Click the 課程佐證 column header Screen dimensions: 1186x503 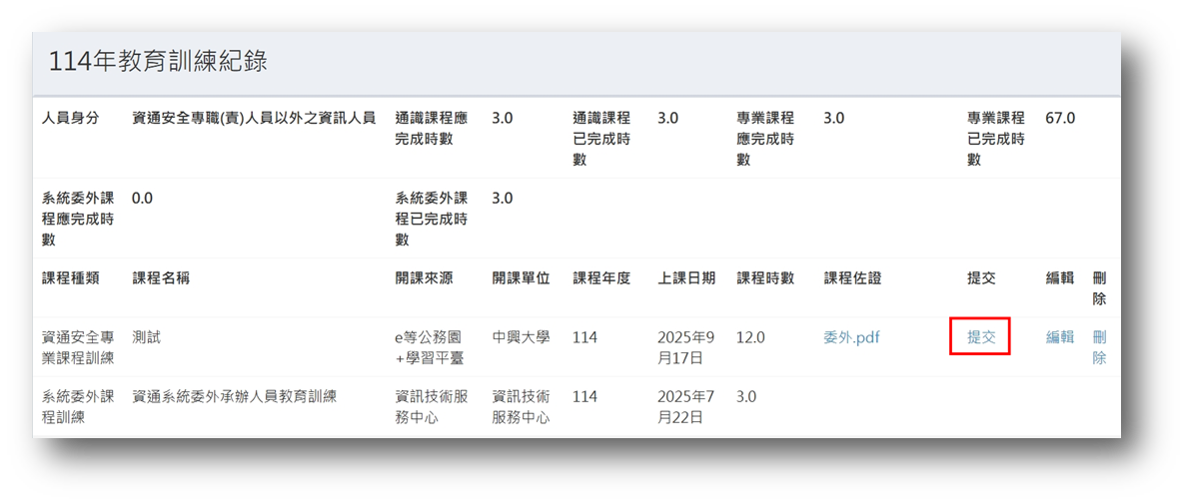coord(852,278)
